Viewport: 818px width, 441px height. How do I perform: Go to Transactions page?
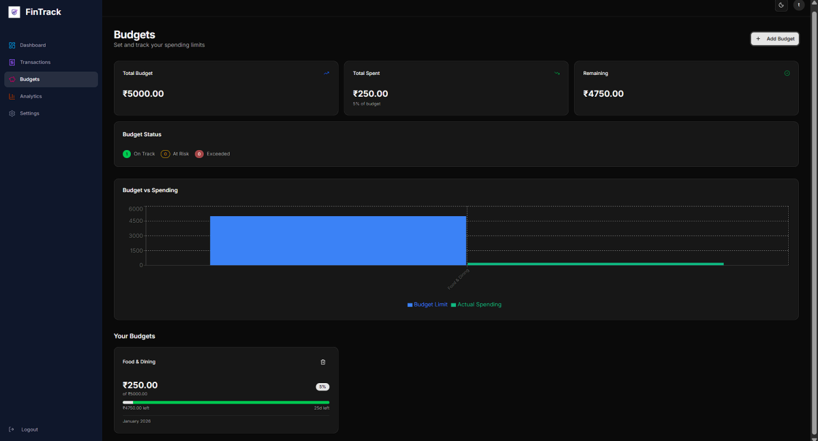tap(35, 62)
